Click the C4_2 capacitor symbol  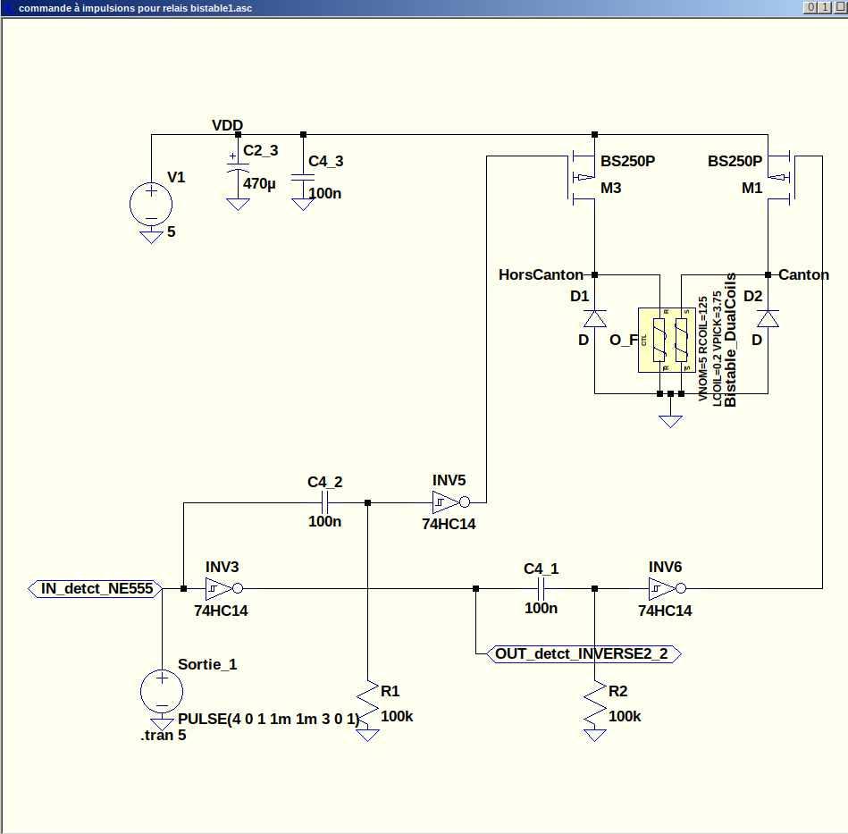[x=324, y=502]
